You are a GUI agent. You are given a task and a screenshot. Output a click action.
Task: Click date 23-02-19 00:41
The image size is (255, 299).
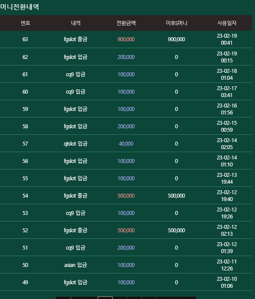coord(227,39)
